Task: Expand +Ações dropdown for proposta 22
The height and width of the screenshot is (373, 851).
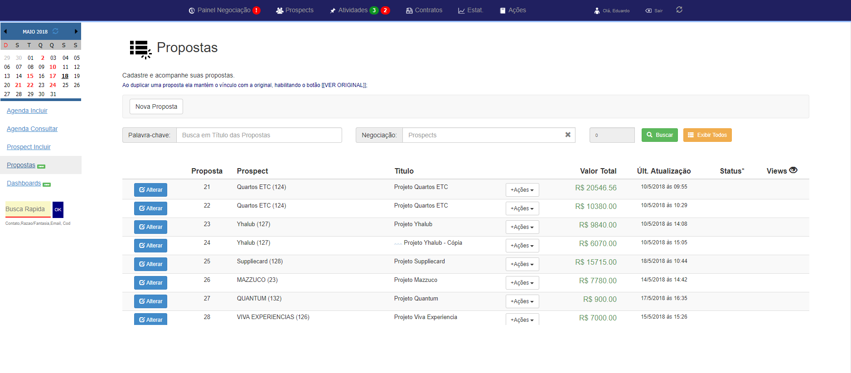Action: pyautogui.click(x=522, y=208)
